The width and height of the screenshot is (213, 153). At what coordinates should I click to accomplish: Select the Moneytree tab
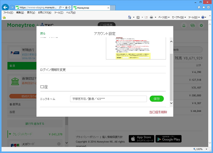(x=91, y=8)
